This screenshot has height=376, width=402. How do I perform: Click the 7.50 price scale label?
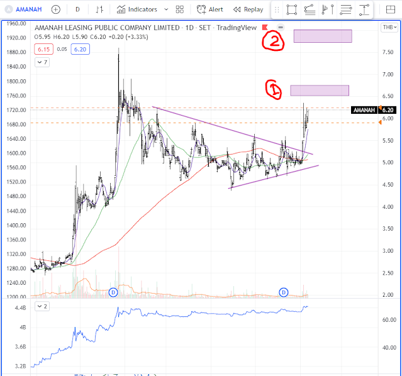pyautogui.click(x=388, y=52)
